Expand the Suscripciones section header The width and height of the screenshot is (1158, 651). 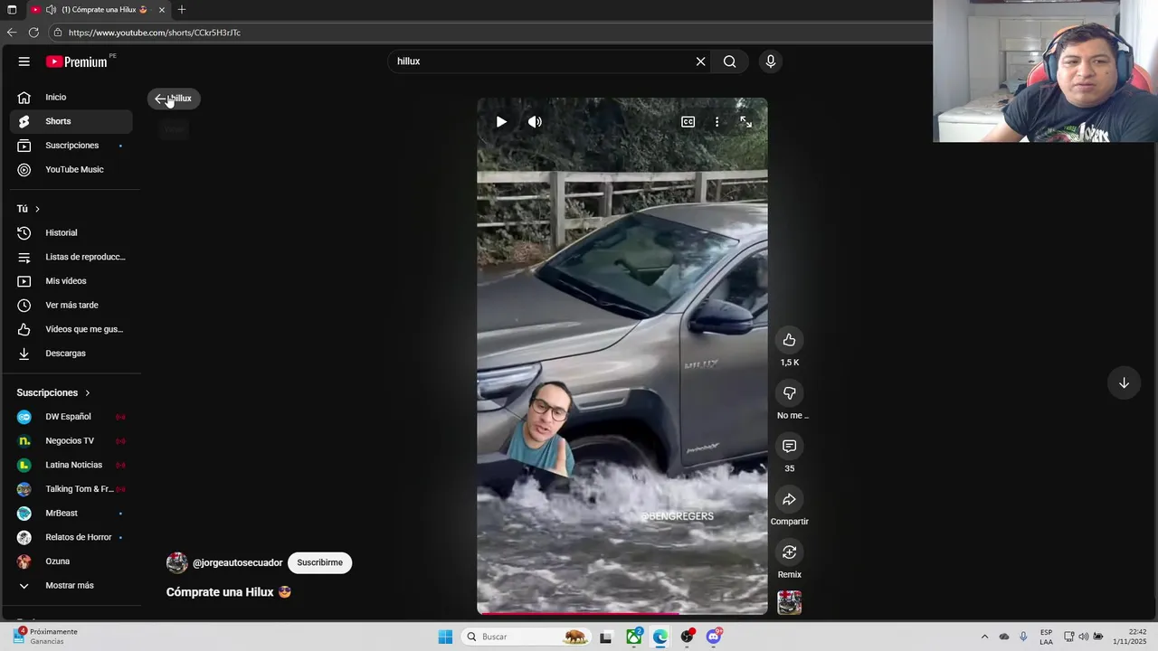(54, 392)
